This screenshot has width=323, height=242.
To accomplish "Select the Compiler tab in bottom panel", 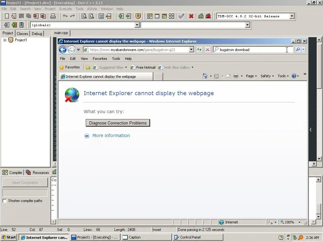I will (13, 172).
